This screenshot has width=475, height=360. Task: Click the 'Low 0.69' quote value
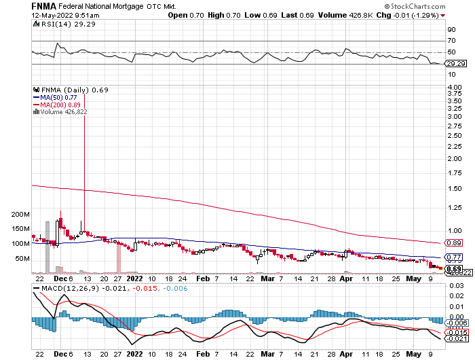[261, 15]
